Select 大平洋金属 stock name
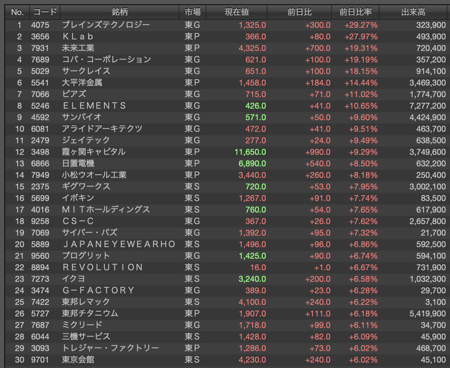This screenshot has height=368, width=450. [x=82, y=83]
